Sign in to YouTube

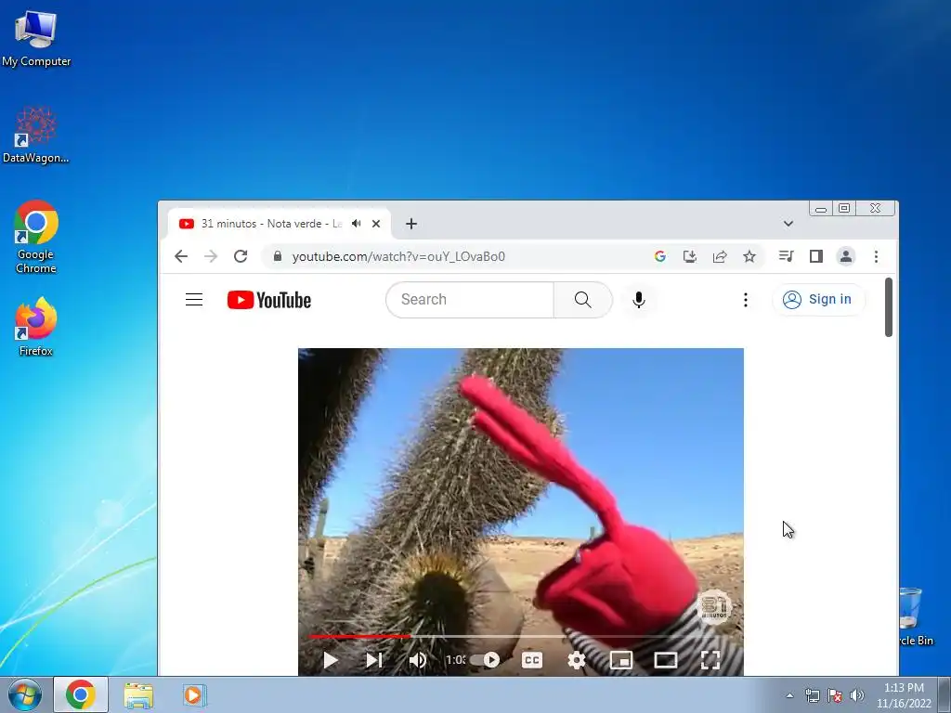pyautogui.click(x=818, y=300)
